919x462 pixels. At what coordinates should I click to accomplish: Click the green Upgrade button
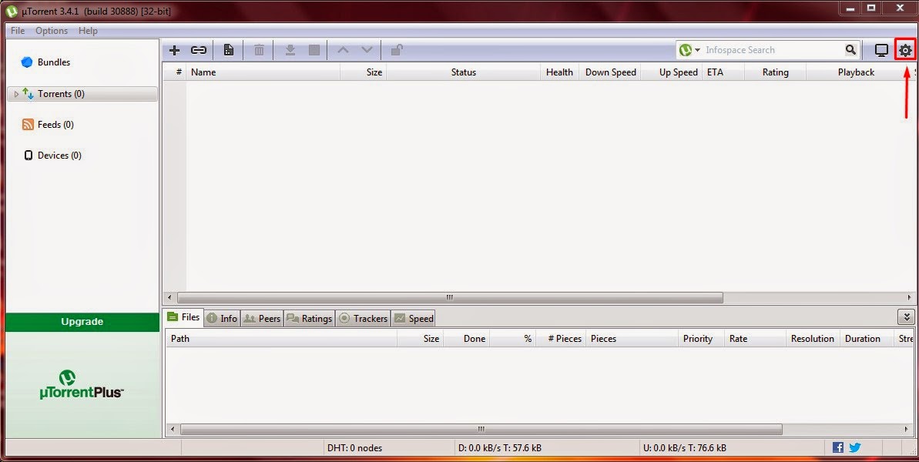[x=82, y=321]
